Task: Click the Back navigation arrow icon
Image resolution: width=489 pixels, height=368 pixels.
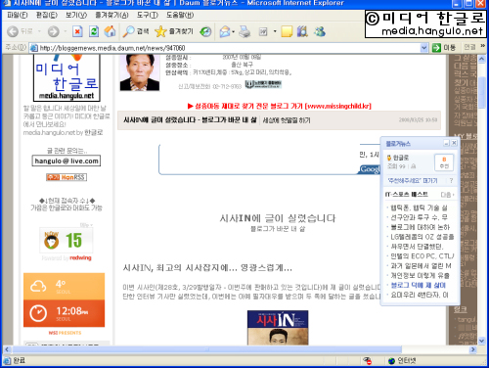Action: [x=13, y=31]
